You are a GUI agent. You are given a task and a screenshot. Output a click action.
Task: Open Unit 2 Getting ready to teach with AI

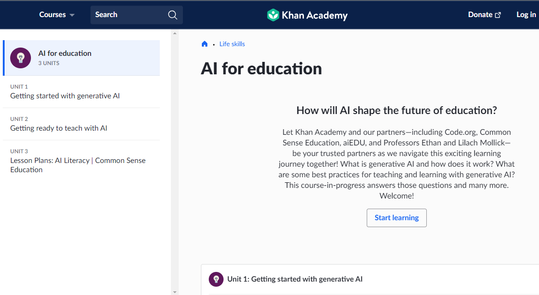pos(81,124)
